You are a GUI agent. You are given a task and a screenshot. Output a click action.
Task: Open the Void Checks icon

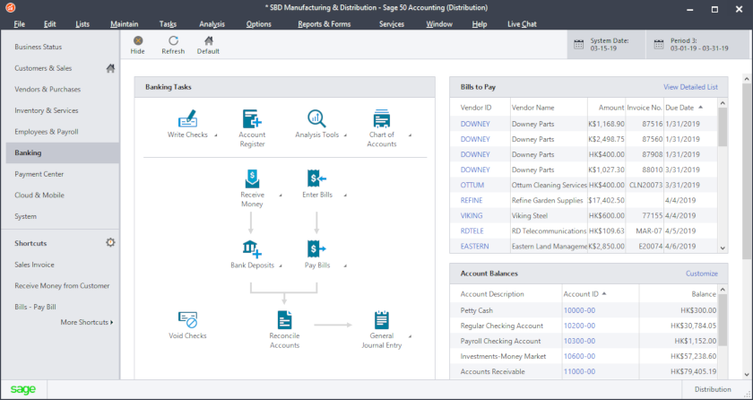pyautogui.click(x=187, y=319)
